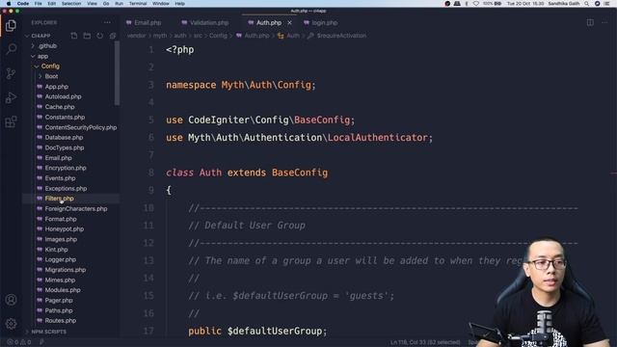Viewport: 617px width, 347px height.
Task: Open ContentSecurityPolicy.php file
Action: 81,127
